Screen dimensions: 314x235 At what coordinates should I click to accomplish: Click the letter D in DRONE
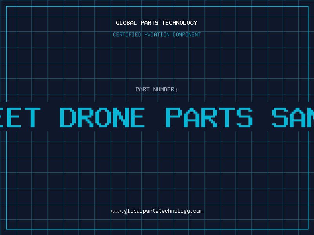point(68,117)
